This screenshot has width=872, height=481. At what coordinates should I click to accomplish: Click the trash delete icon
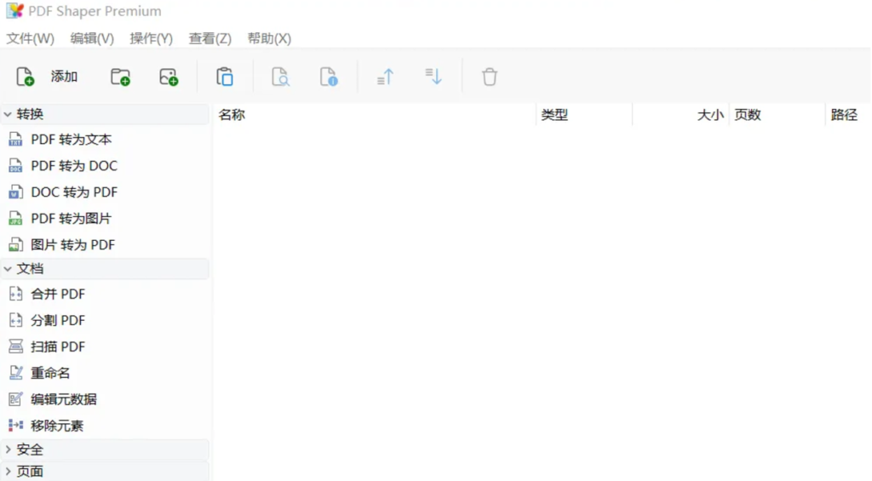pos(490,77)
